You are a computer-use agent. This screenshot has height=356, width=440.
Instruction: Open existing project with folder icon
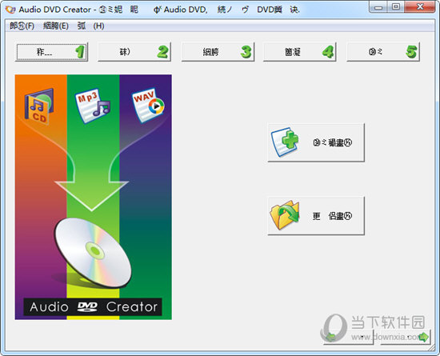pos(316,216)
